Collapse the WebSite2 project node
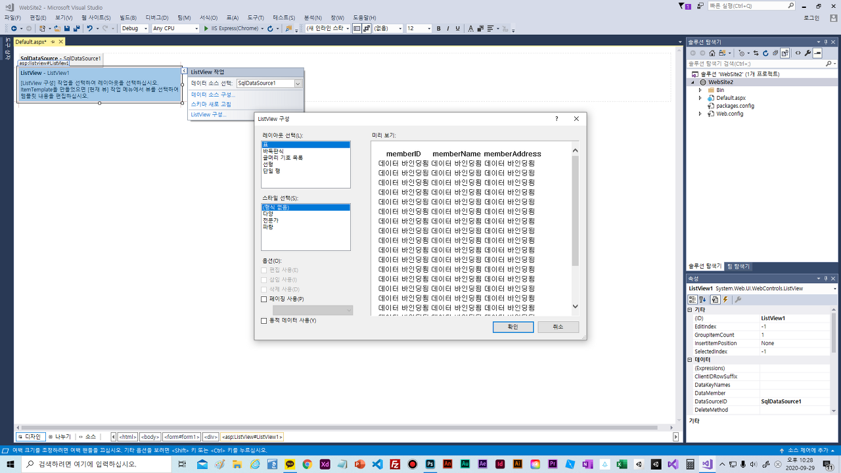Screen dimensions: 841x473 click(692, 82)
